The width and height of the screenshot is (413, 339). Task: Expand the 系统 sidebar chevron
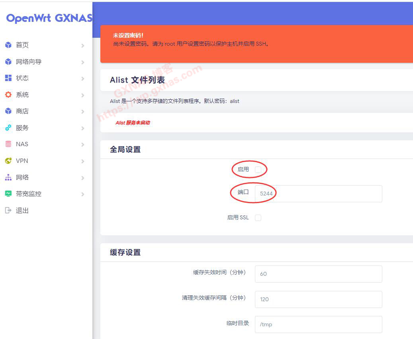(x=83, y=95)
